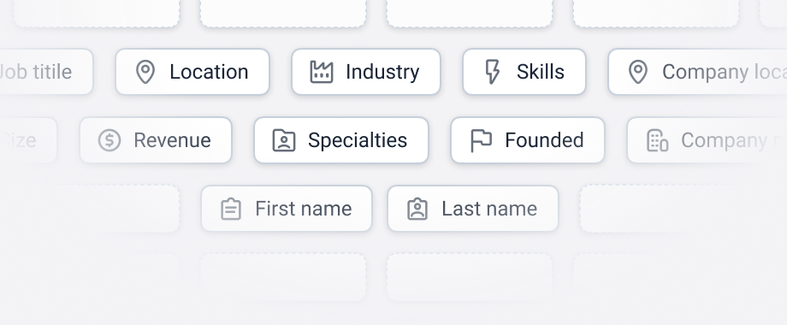The image size is (787, 325).
Task: Click the factory icon on Industry chip
Action: coord(322,72)
